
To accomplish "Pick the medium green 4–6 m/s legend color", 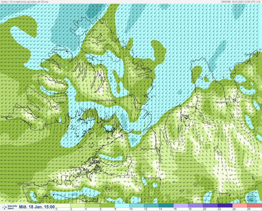I will [92, 205].
